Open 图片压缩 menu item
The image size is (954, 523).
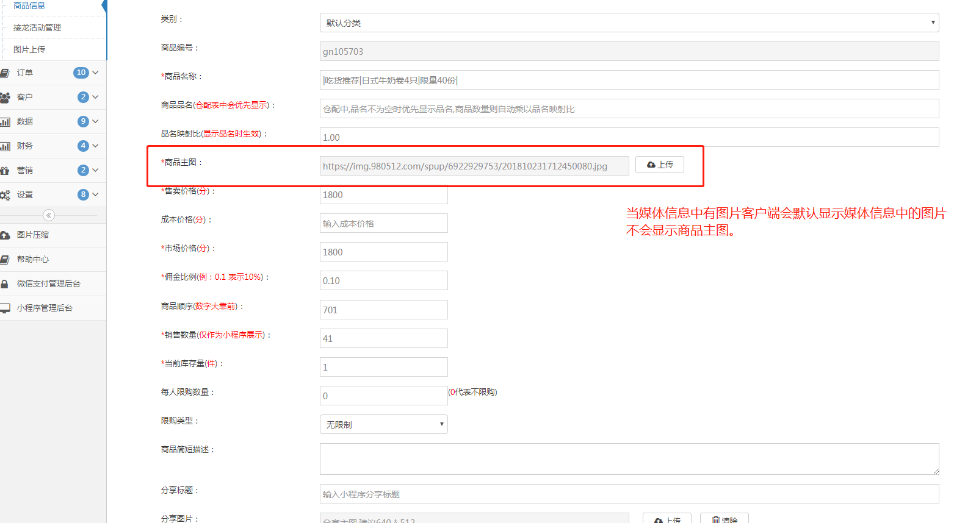33,235
